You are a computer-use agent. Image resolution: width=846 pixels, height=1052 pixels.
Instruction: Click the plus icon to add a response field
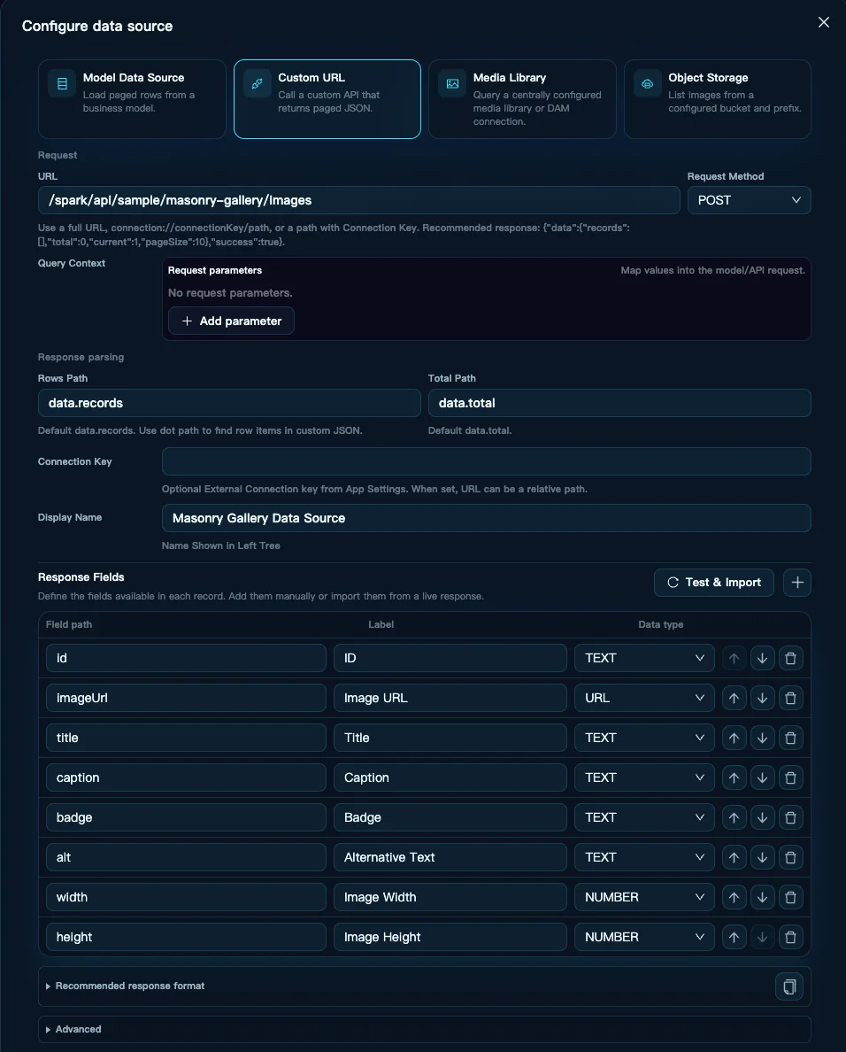[x=797, y=583]
